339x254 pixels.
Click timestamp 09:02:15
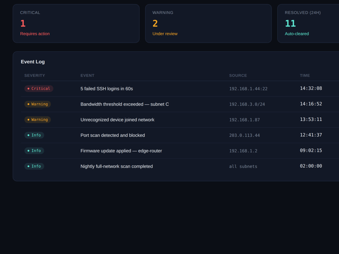(311, 151)
